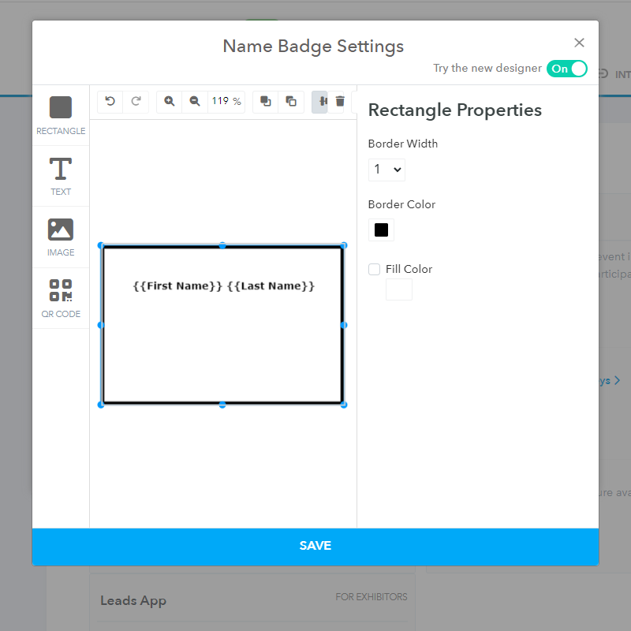The height and width of the screenshot is (631, 631).
Task: Zoom out of the badge canvas
Action: coord(195,101)
